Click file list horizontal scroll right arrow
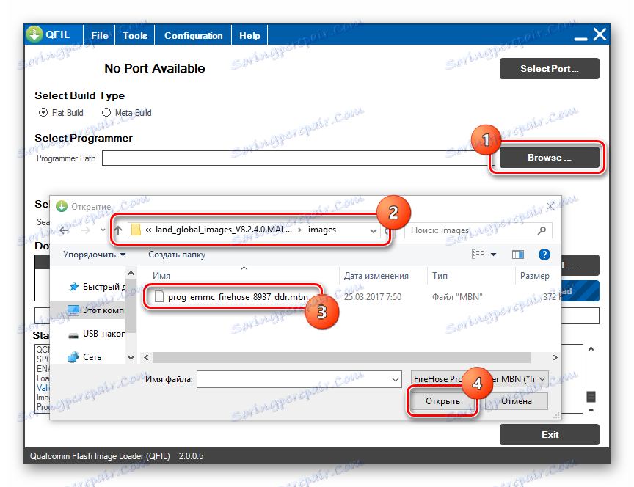The height and width of the screenshot is (487, 634). [555, 358]
